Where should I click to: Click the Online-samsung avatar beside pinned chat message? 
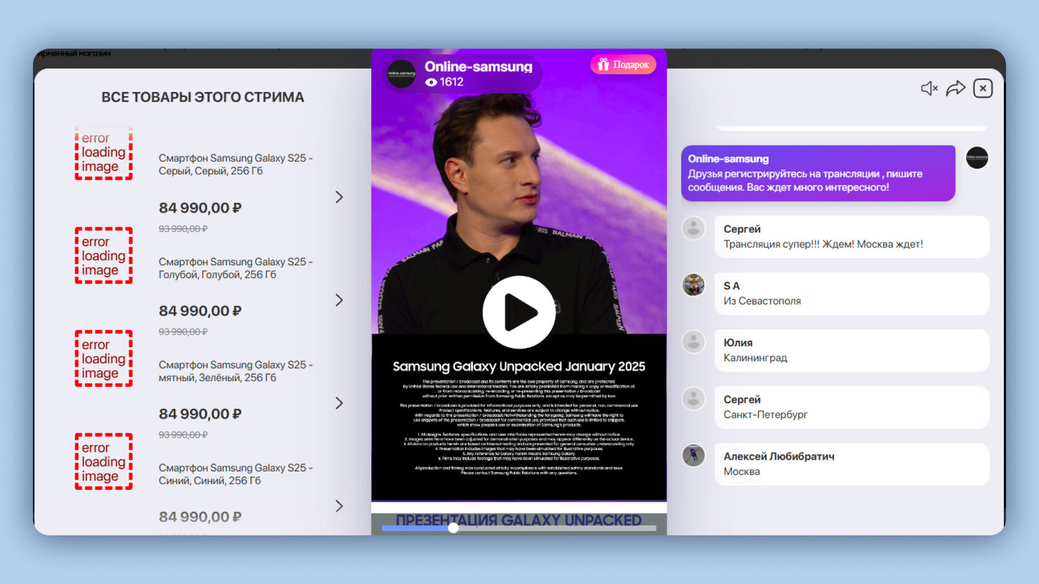[977, 158]
